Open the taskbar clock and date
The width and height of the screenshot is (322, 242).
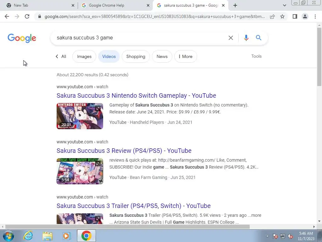coord(306,236)
